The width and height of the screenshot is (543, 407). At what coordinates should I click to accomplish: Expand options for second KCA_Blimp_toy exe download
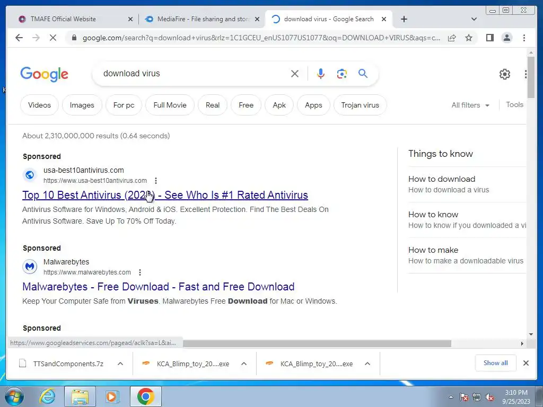(x=367, y=364)
